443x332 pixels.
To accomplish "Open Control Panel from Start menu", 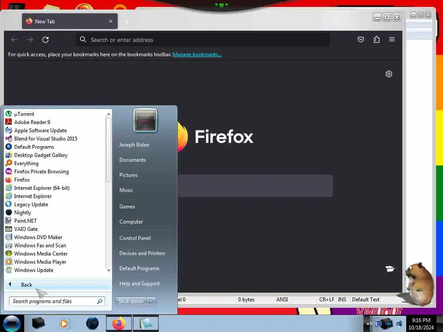I will pyautogui.click(x=135, y=238).
